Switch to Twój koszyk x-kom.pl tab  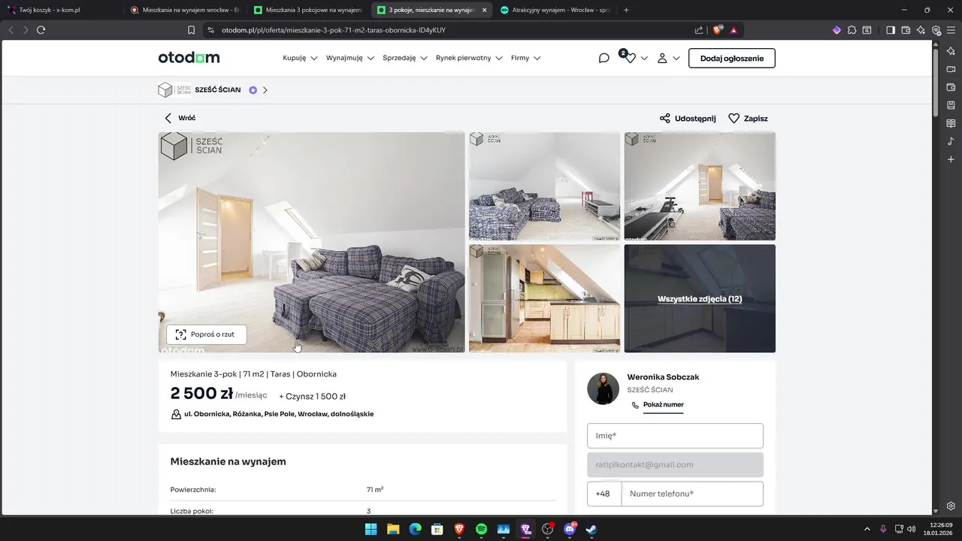[61, 11]
